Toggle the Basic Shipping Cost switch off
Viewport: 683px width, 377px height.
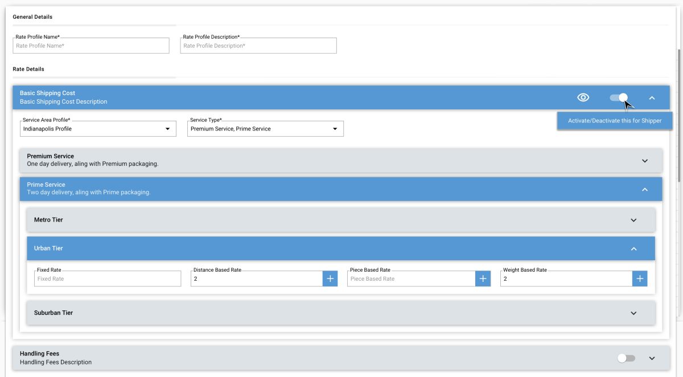pyautogui.click(x=619, y=97)
